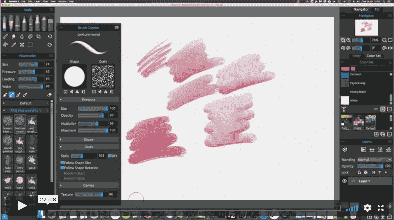Select the paint brush mode icon
Viewport: 394px width, 220px height.
coord(5,95)
